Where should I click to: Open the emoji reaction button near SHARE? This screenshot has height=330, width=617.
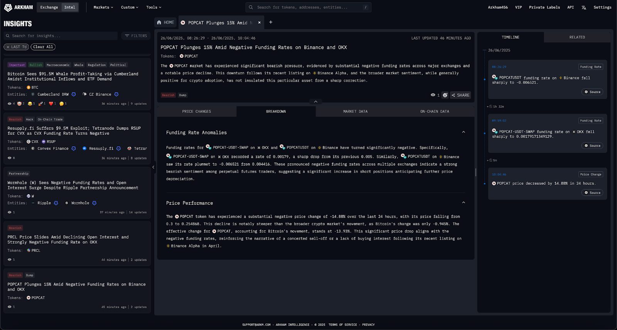445,95
